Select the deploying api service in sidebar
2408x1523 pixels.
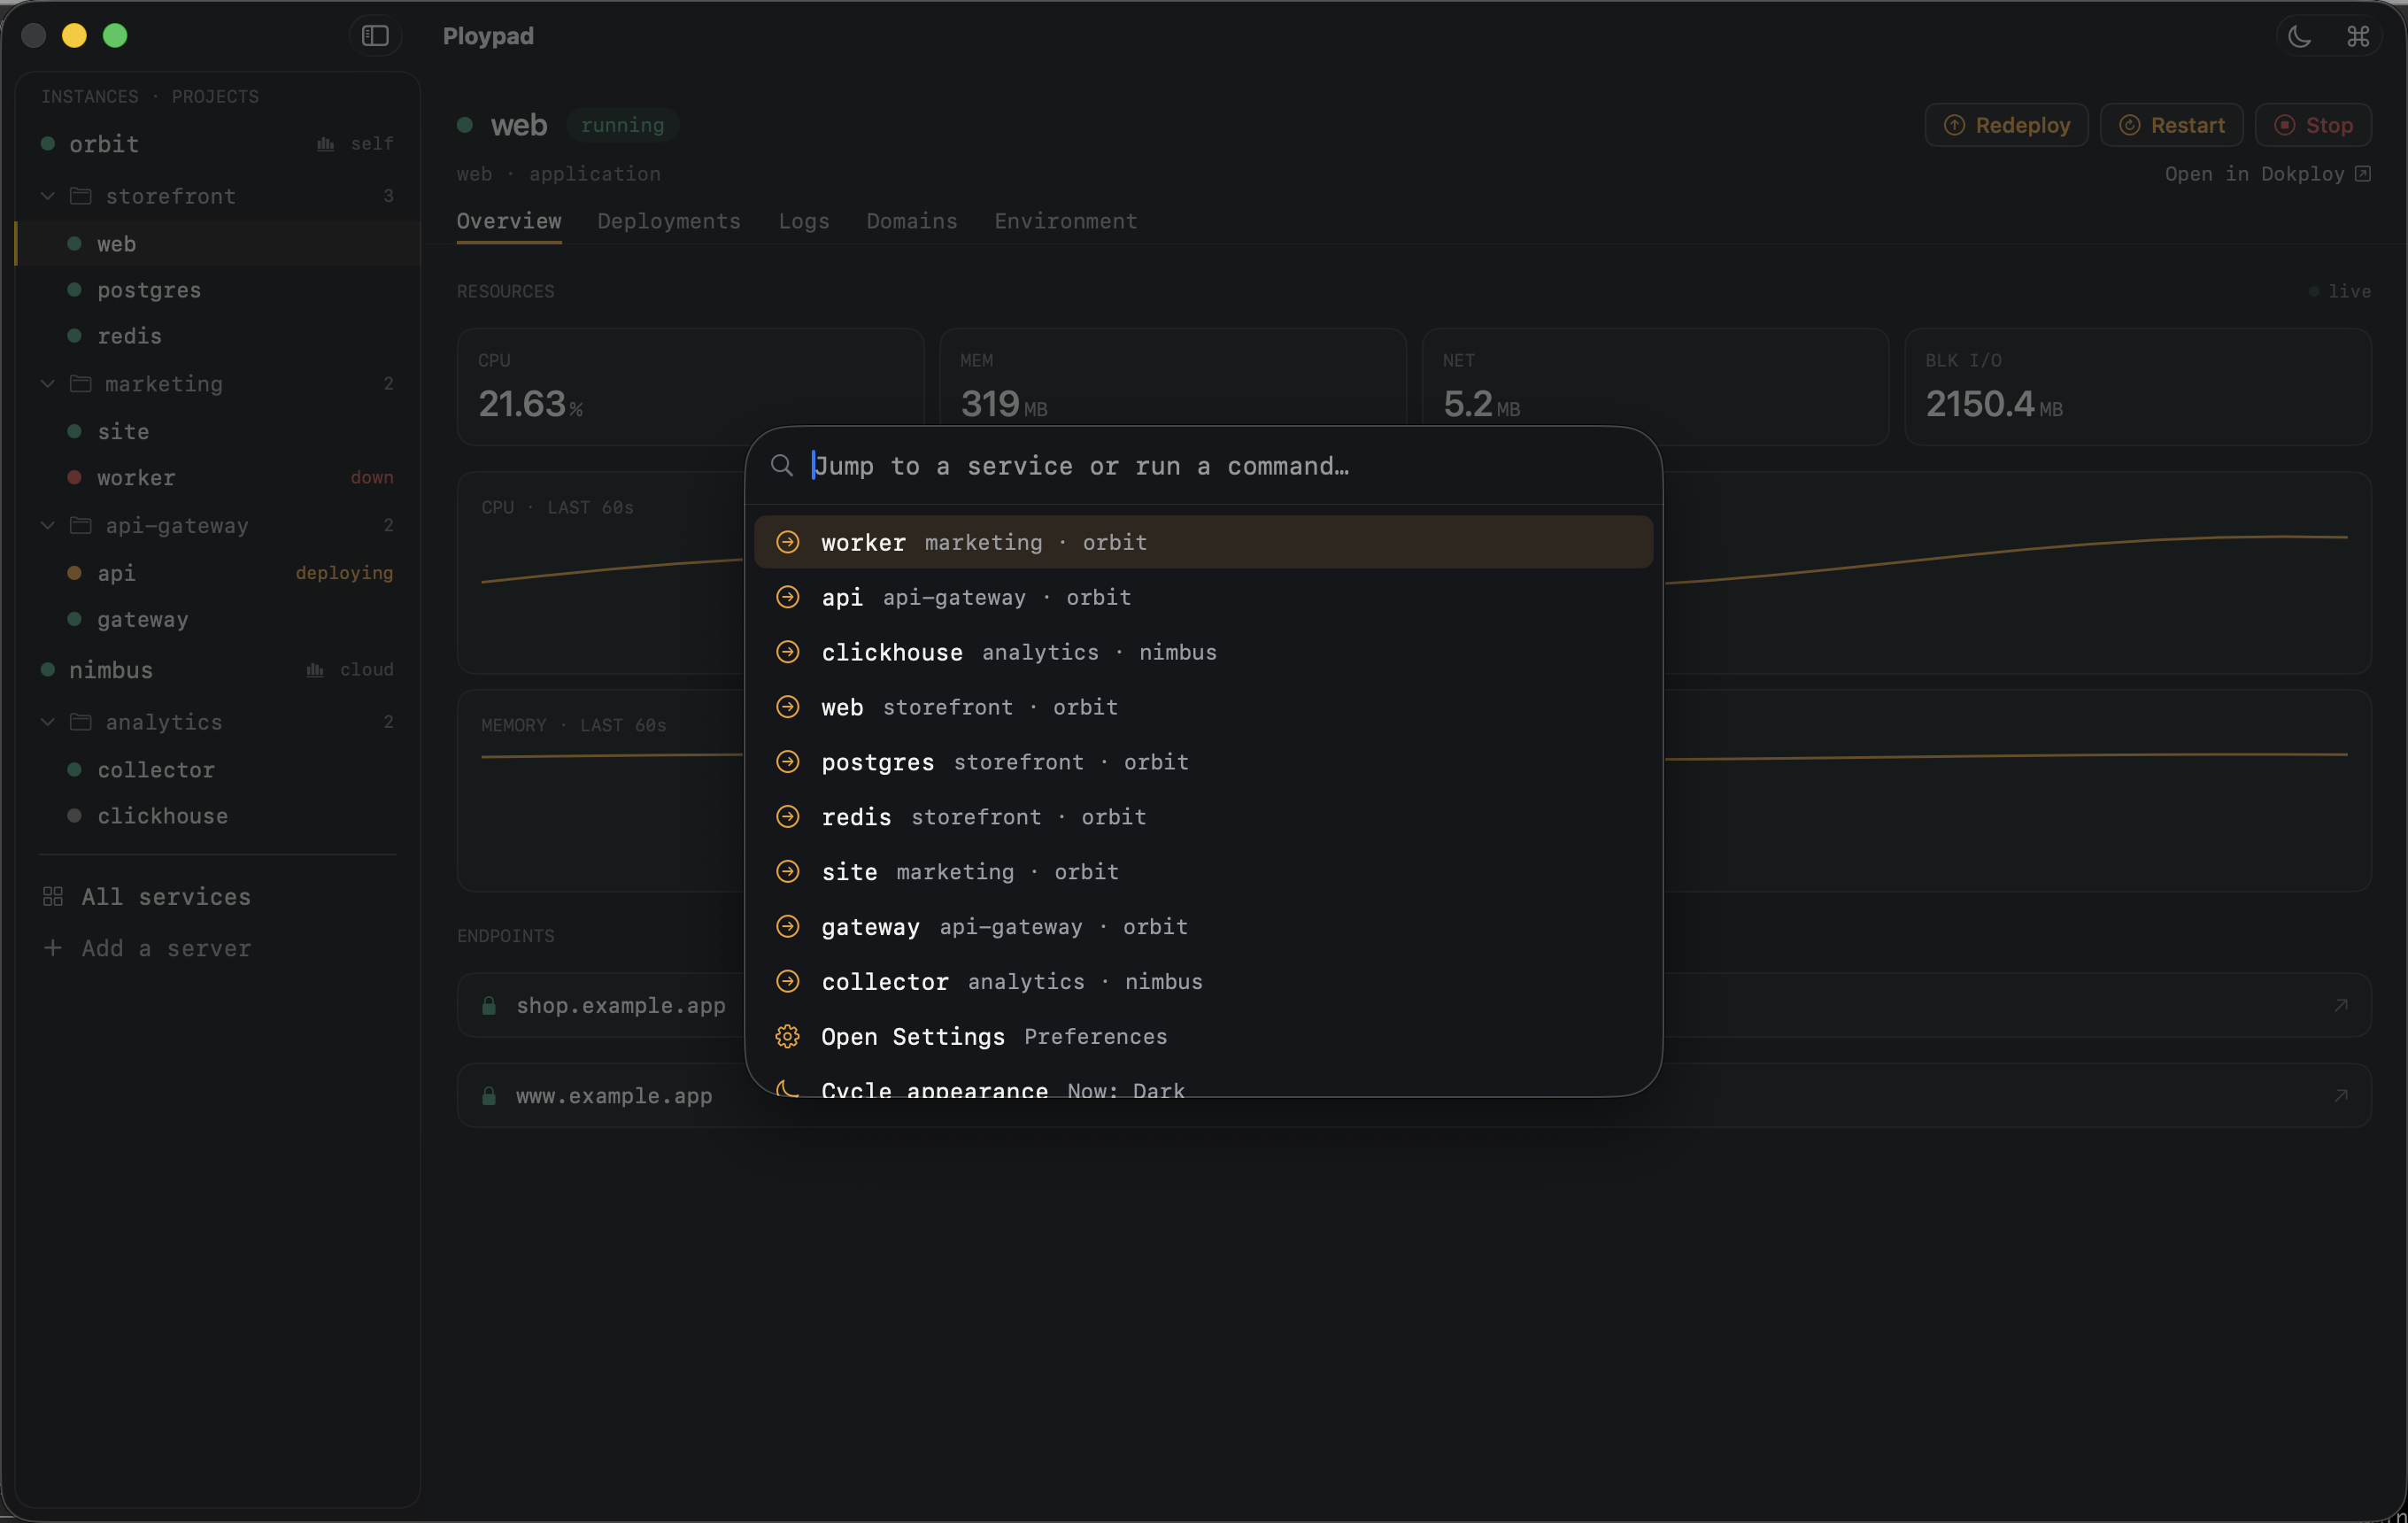coord(217,573)
